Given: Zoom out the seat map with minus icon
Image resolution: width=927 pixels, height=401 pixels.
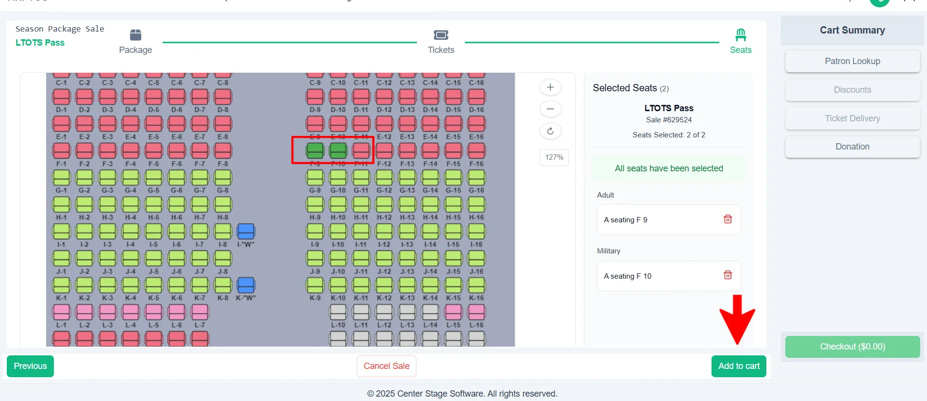Looking at the screenshot, I should (x=550, y=109).
